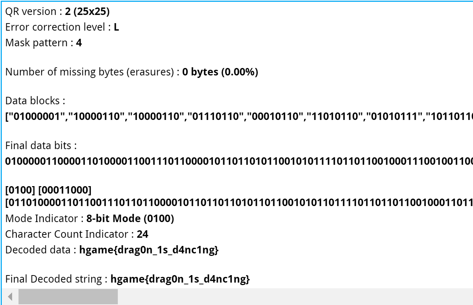Viewport: 473px width, 305px height.
Task: Click the 'Decoded data' flag value
Action: click(148, 250)
